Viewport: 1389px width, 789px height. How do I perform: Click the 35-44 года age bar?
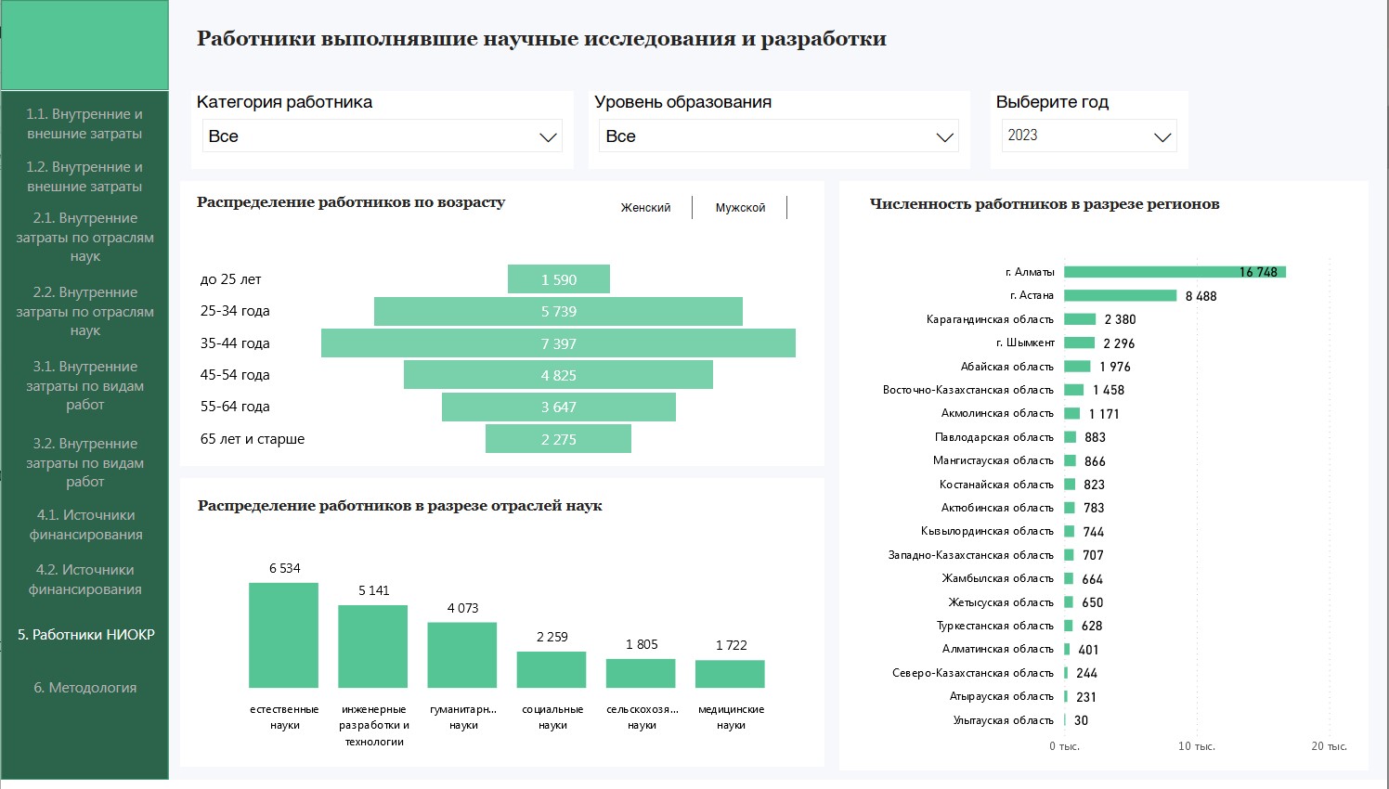pos(558,343)
